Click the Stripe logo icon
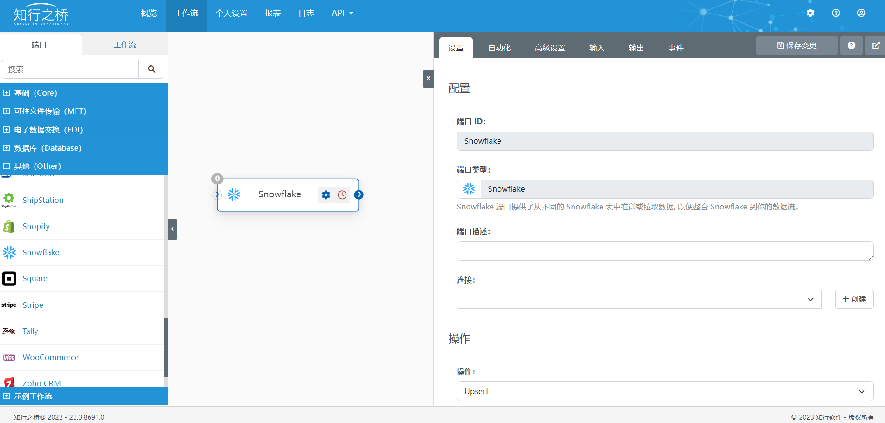 [x=9, y=305]
